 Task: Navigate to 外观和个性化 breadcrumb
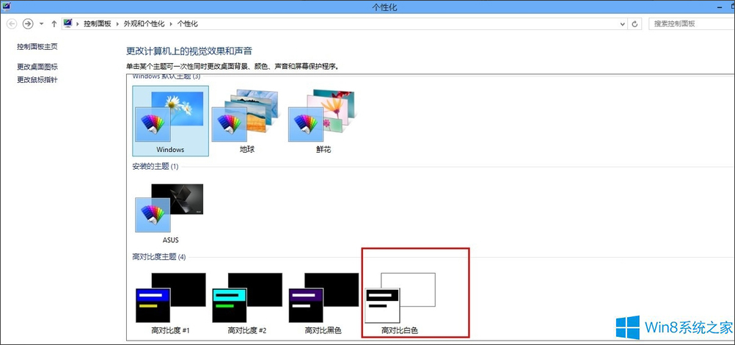pyautogui.click(x=145, y=23)
